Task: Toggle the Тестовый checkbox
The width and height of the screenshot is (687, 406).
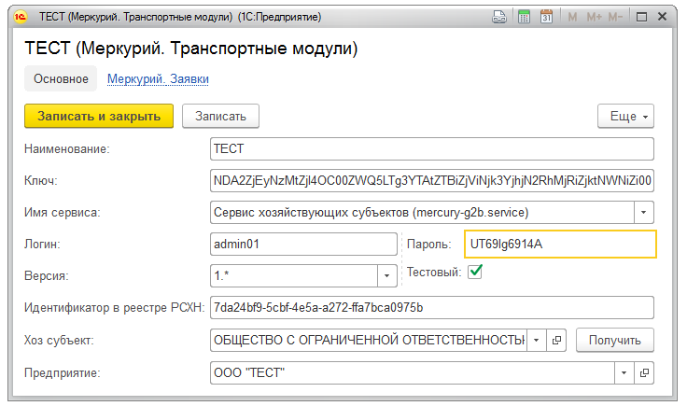Action: coord(475,272)
